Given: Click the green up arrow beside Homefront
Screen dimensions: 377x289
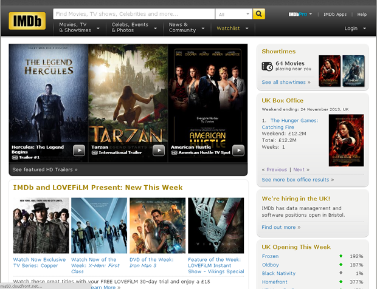Looking at the screenshot, I should point(341,282).
